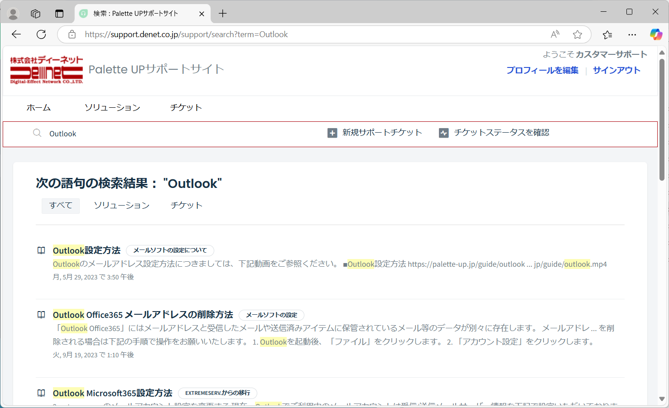Open the favorites list icon
Screen dimensions: 669x408
tap(607, 34)
